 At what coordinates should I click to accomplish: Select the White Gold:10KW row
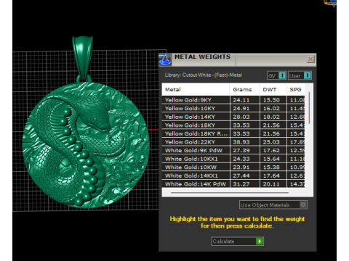(233, 167)
